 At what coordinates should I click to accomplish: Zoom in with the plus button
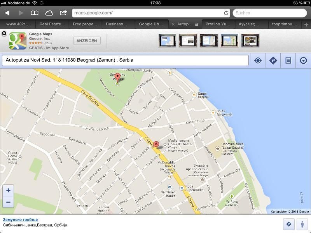coord(8,190)
